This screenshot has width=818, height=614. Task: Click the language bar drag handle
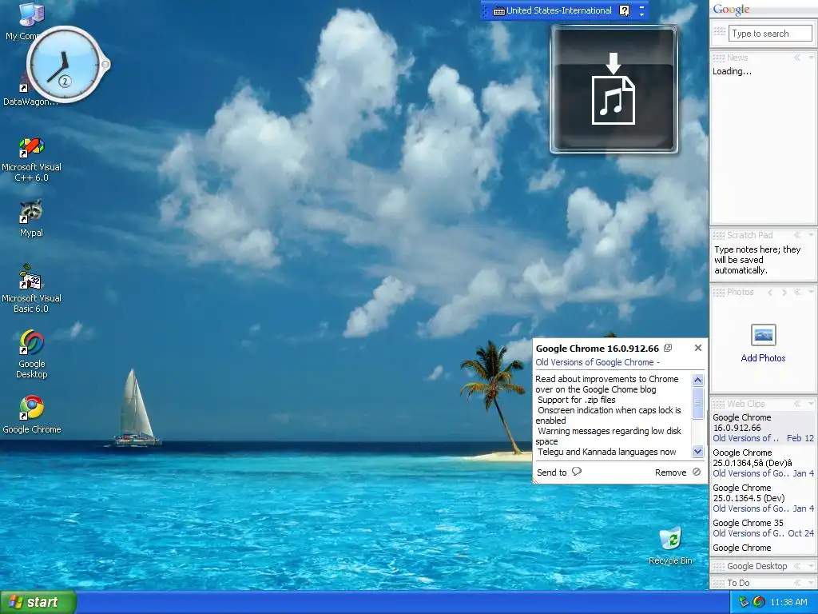484,10
